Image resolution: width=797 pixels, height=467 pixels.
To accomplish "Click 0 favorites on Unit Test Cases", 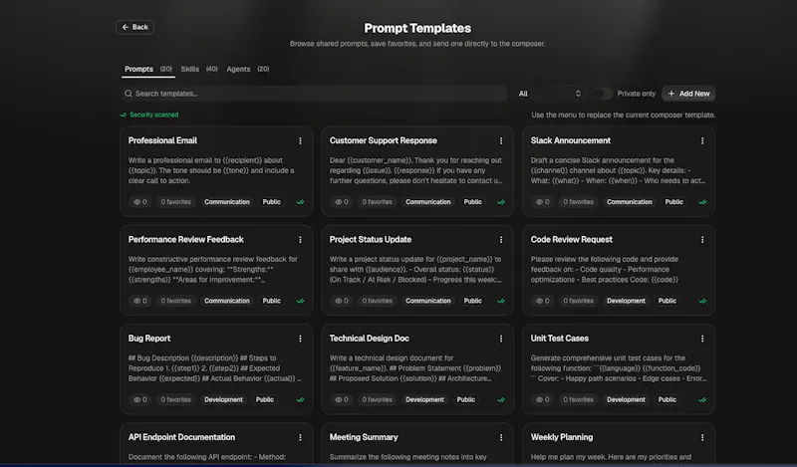I will 579,400.
